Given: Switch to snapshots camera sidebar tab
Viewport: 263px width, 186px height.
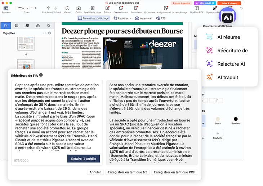Looking at the screenshot, I should (x=38, y=26).
